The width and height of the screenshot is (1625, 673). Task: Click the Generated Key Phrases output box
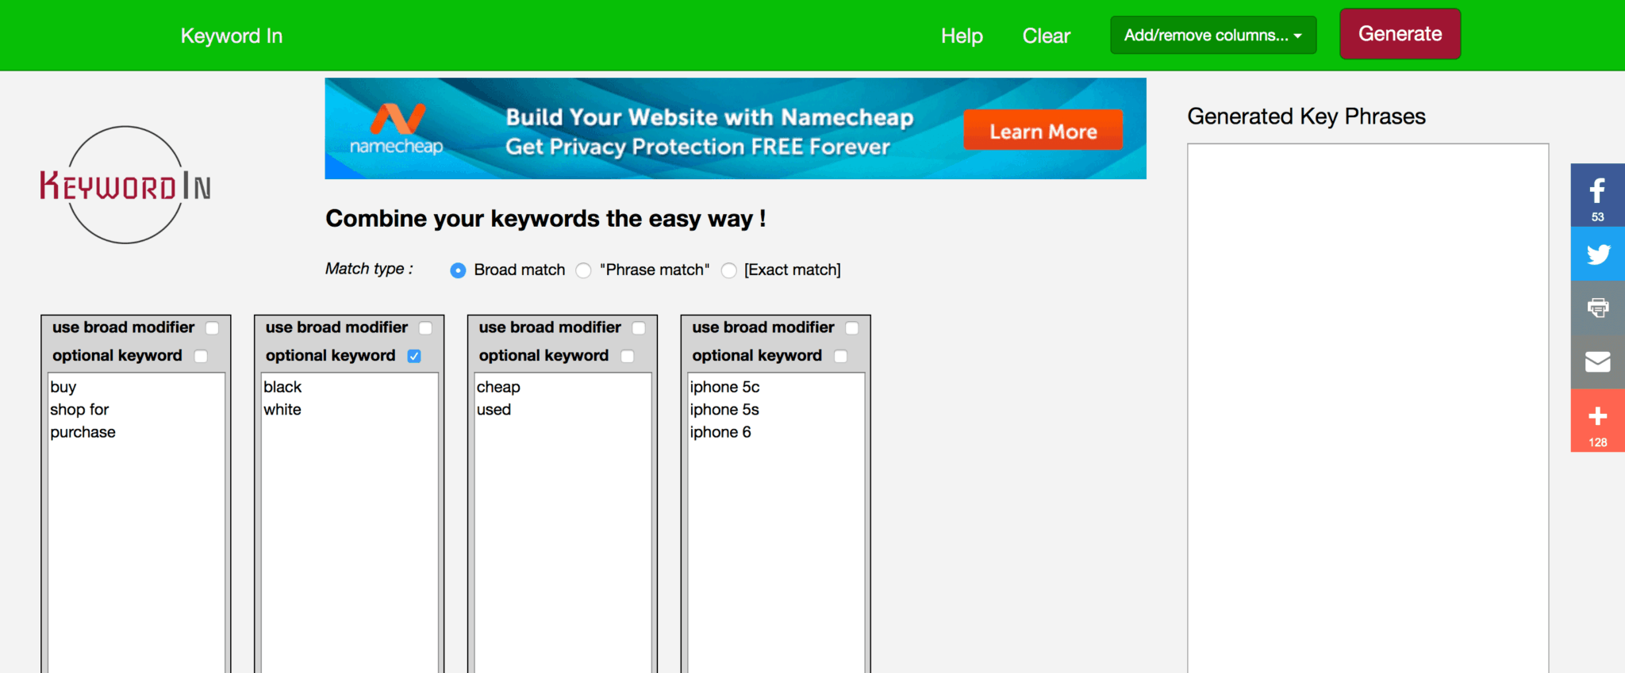(1368, 408)
